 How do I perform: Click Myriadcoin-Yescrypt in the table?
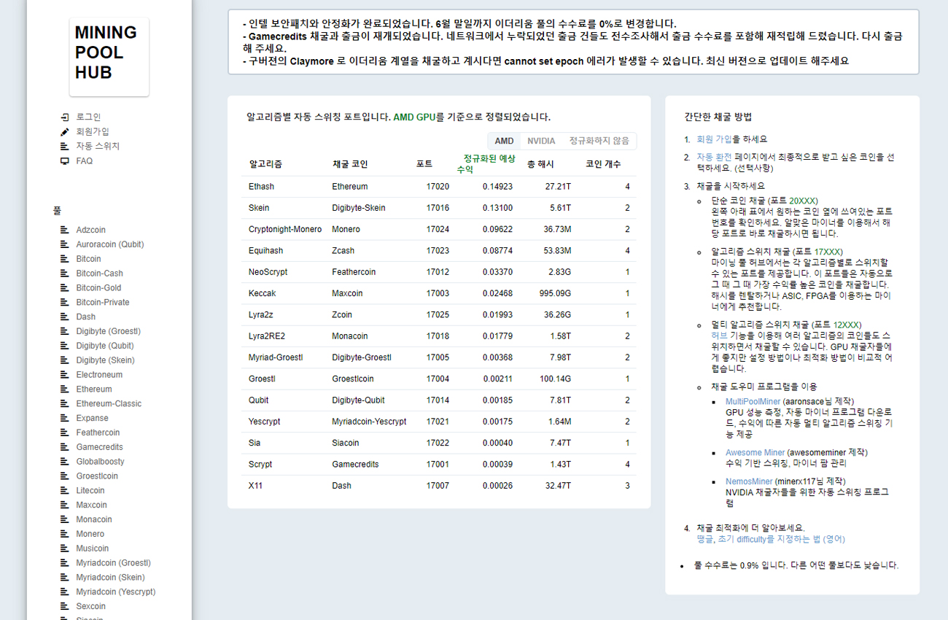pos(369,422)
